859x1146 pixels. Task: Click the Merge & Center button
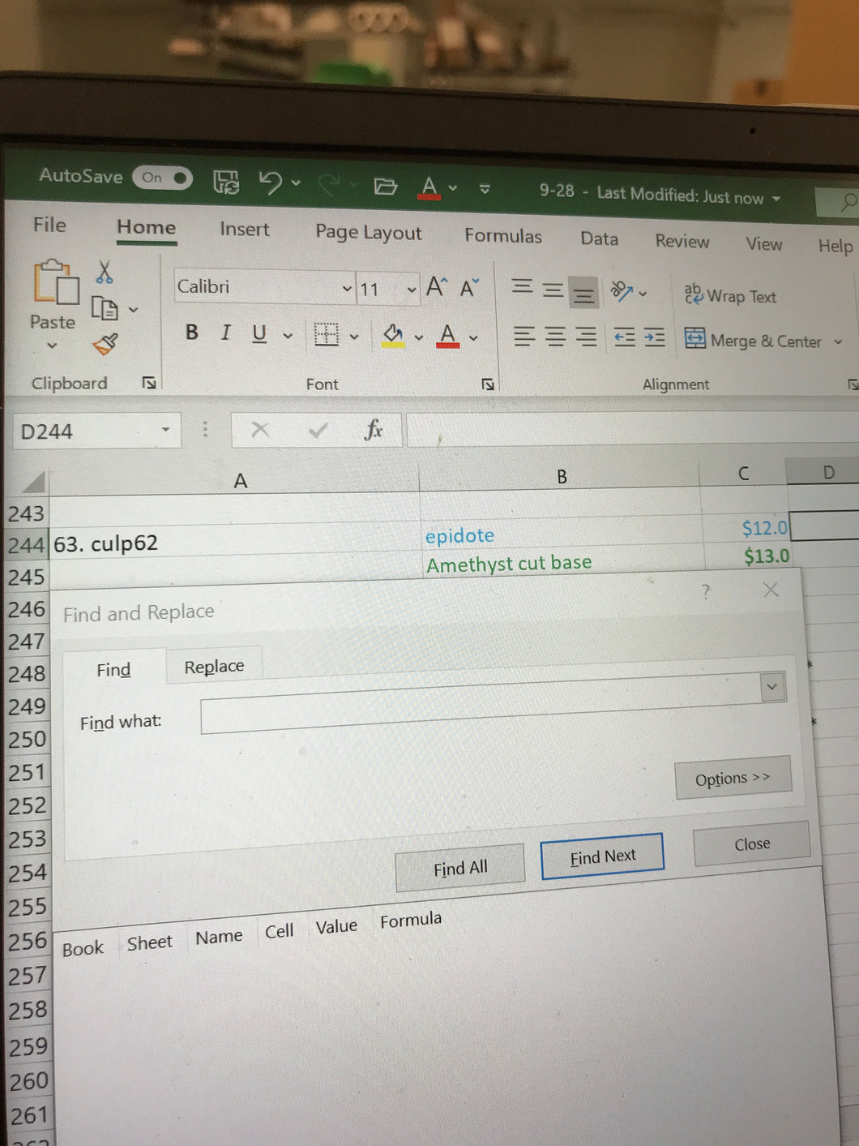pyautogui.click(x=753, y=341)
